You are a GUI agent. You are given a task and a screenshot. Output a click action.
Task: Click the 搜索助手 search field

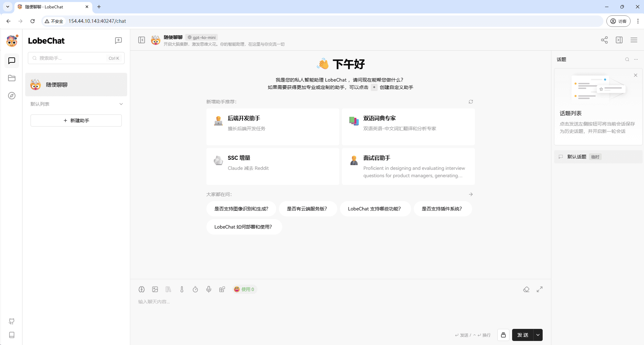pyautogui.click(x=72, y=58)
